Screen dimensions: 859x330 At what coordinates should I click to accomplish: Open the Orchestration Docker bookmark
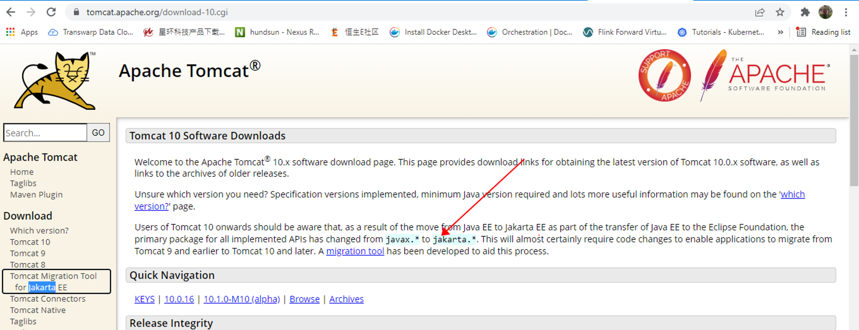click(530, 32)
